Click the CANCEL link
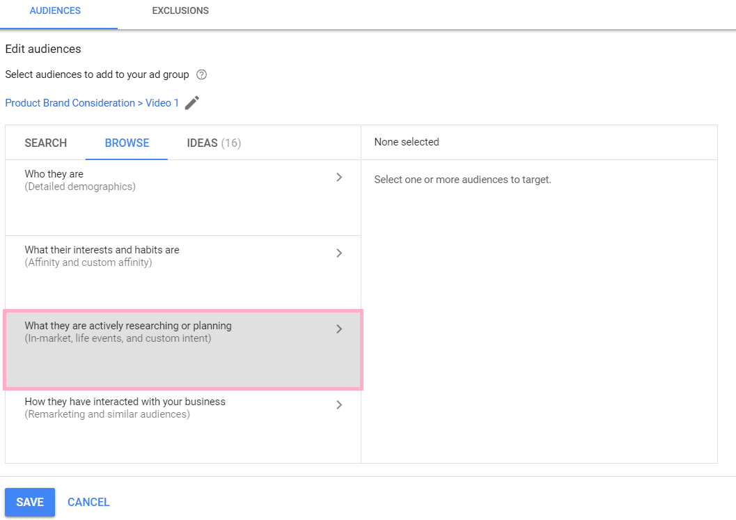The image size is (736, 520). pyautogui.click(x=88, y=502)
